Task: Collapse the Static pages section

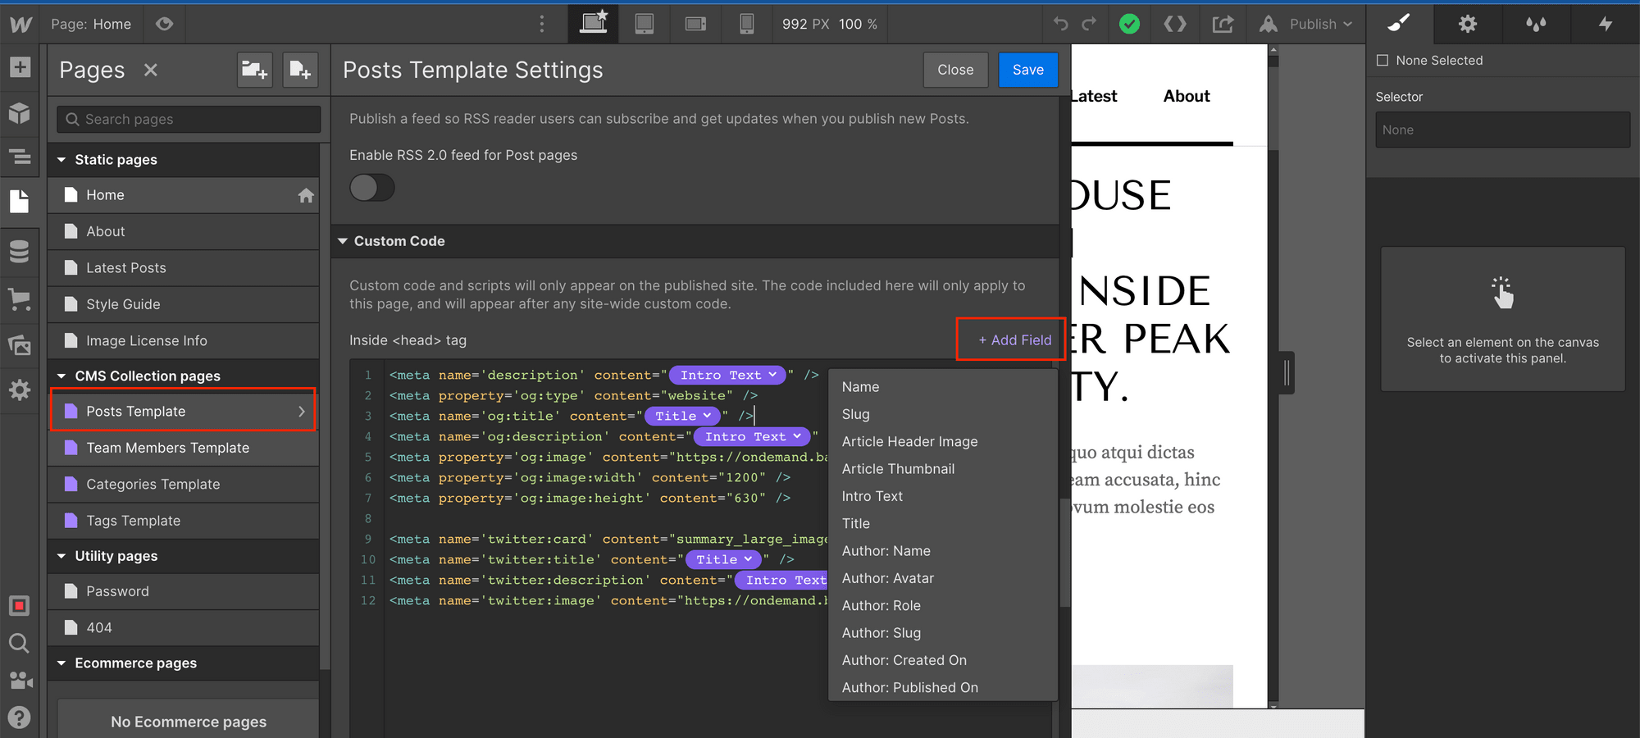Action: pyautogui.click(x=61, y=159)
